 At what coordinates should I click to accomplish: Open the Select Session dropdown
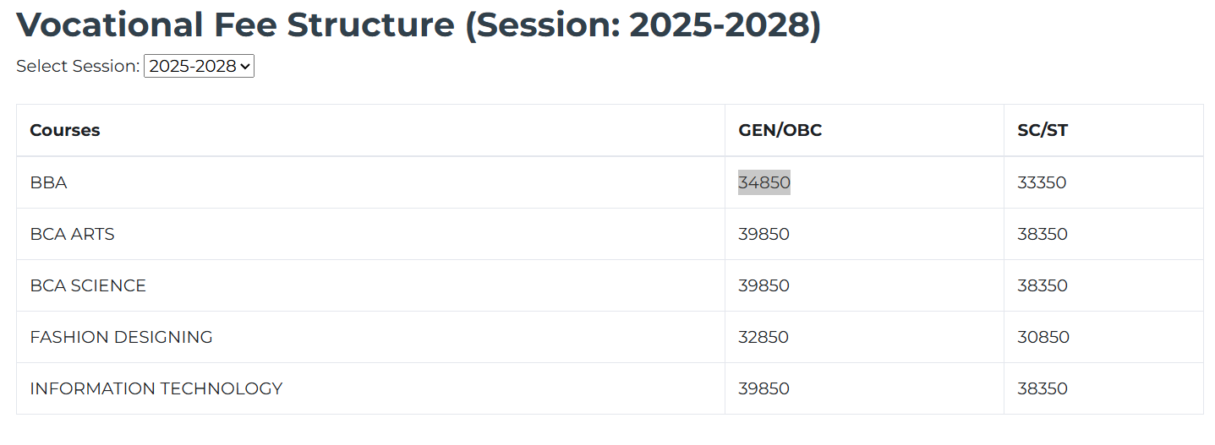(x=199, y=66)
